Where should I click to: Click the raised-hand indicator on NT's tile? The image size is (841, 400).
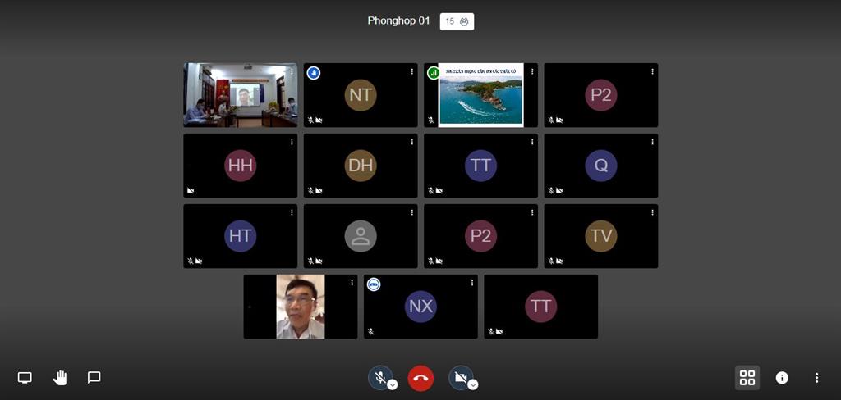(x=314, y=73)
